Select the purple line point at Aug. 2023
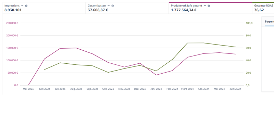This screenshot has height=137, width=274. [76, 48]
